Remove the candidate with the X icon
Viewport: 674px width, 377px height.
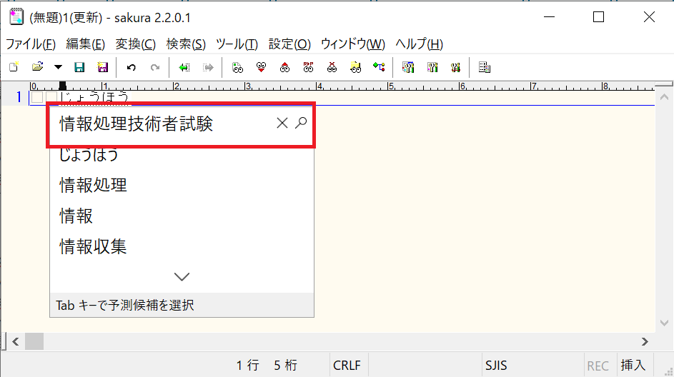tap(282, 124)
